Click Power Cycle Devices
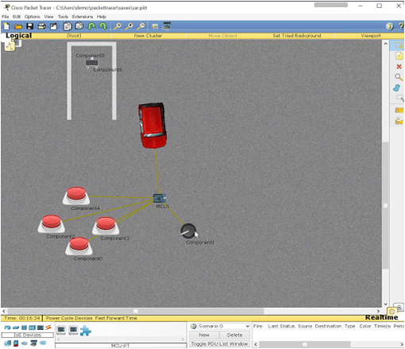The height and width of the screenshot is (349, 405). point(69,318)
